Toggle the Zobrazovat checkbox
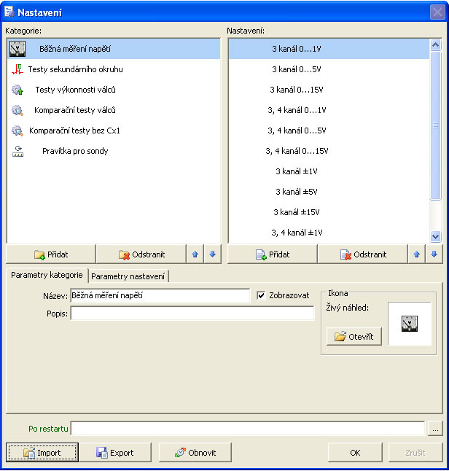This screenshot has height=471, width=449. 262,295
